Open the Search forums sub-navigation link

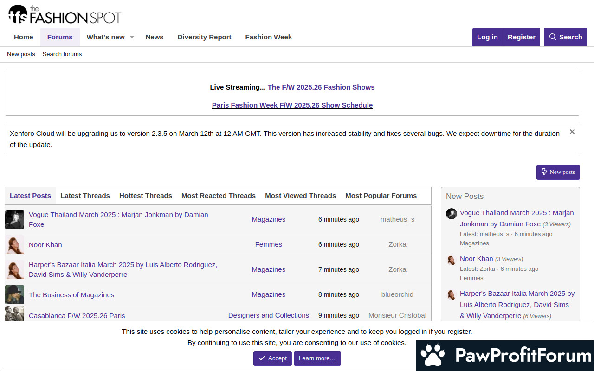pyautogui.click(x=62, y=54)
